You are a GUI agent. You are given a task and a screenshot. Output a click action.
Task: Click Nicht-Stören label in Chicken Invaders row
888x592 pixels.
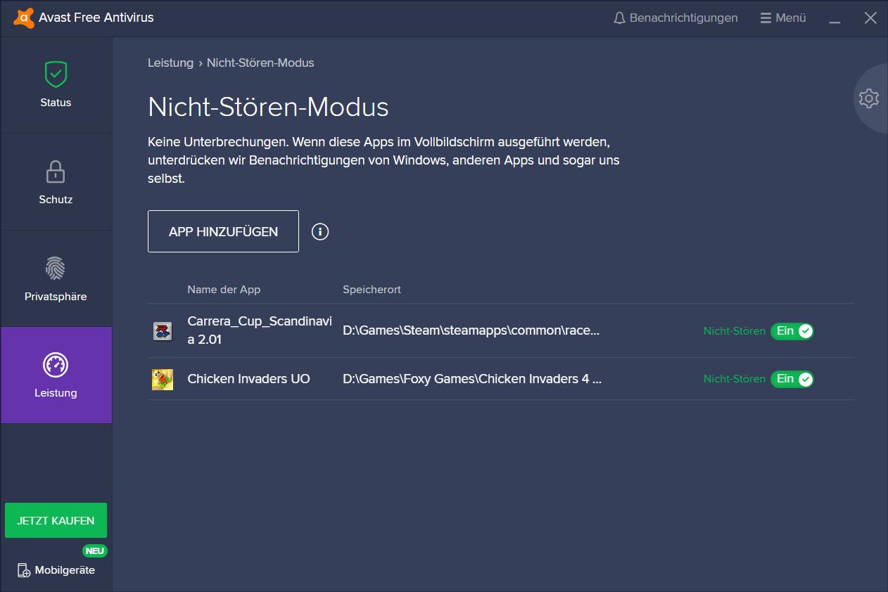734,379
